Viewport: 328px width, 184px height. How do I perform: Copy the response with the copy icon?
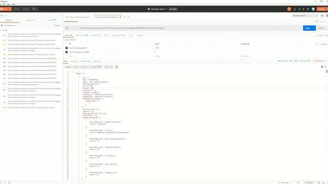(x=322, y=67)
